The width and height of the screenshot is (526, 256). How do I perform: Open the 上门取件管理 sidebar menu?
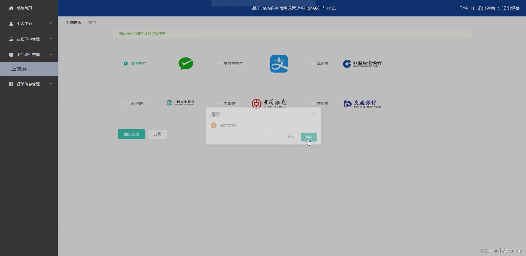(29, 55)
